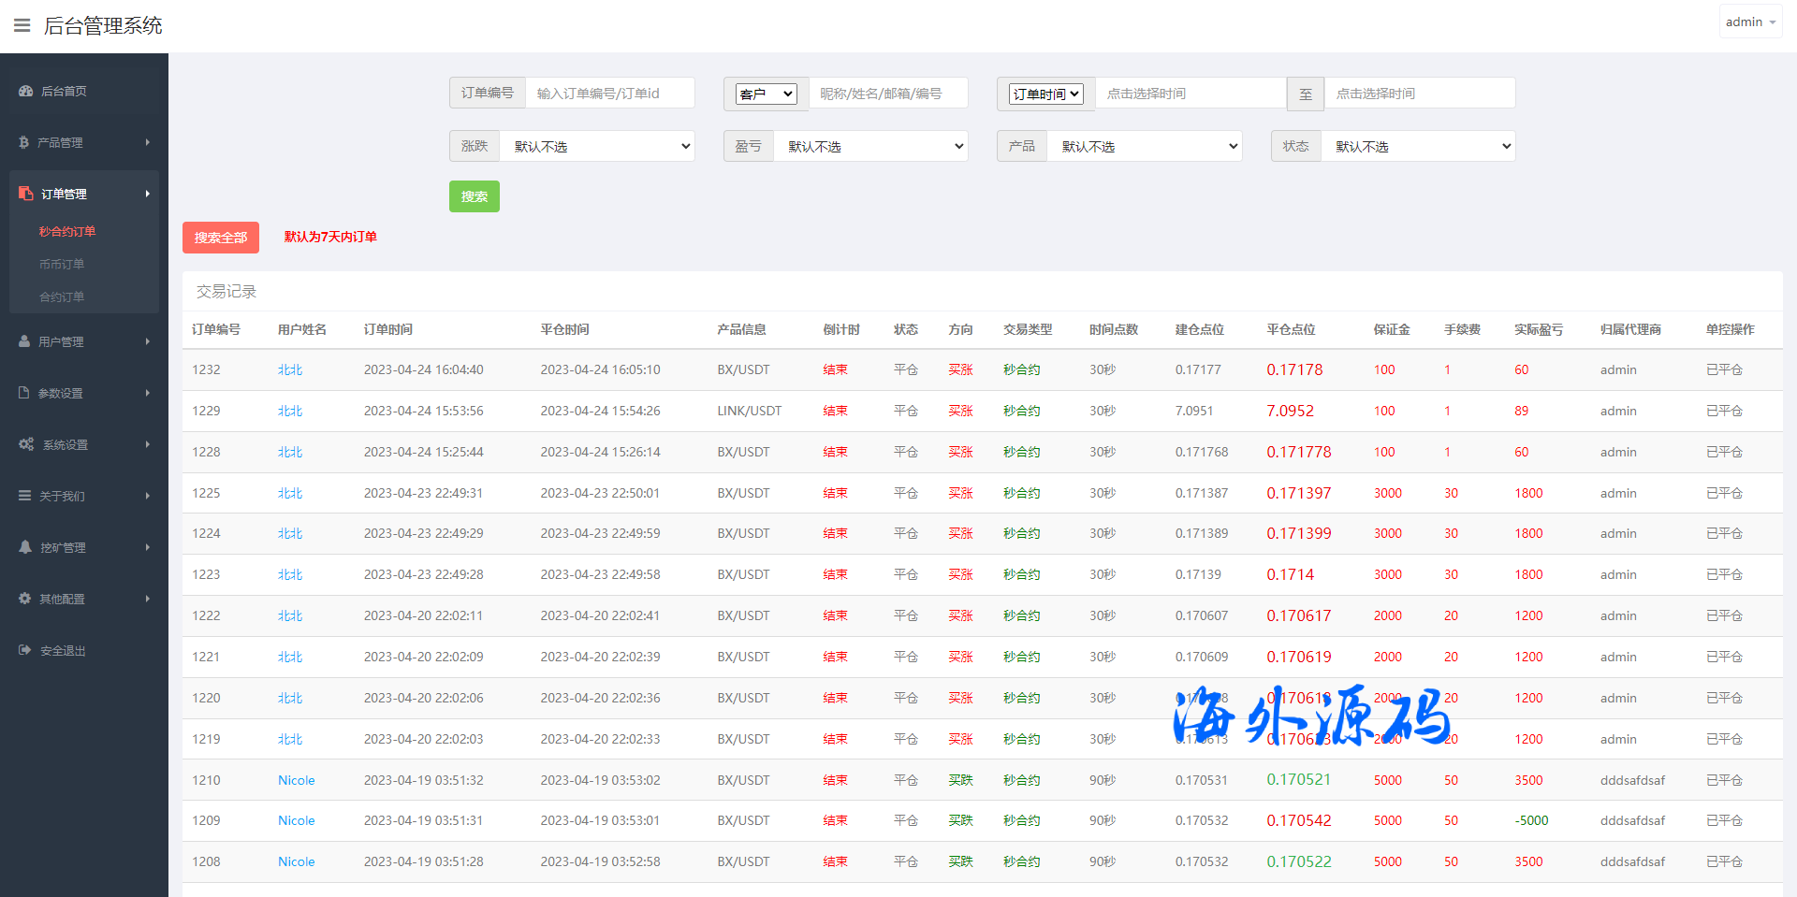Select 合约订单 in the sidebar
Image resolution: width=1797 pixels, height=897 pixels.
pos(62,297)
